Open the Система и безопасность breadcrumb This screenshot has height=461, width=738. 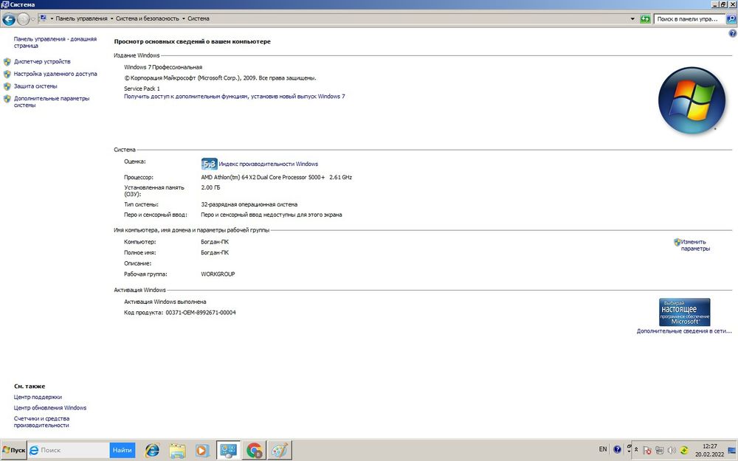point(148,19)
